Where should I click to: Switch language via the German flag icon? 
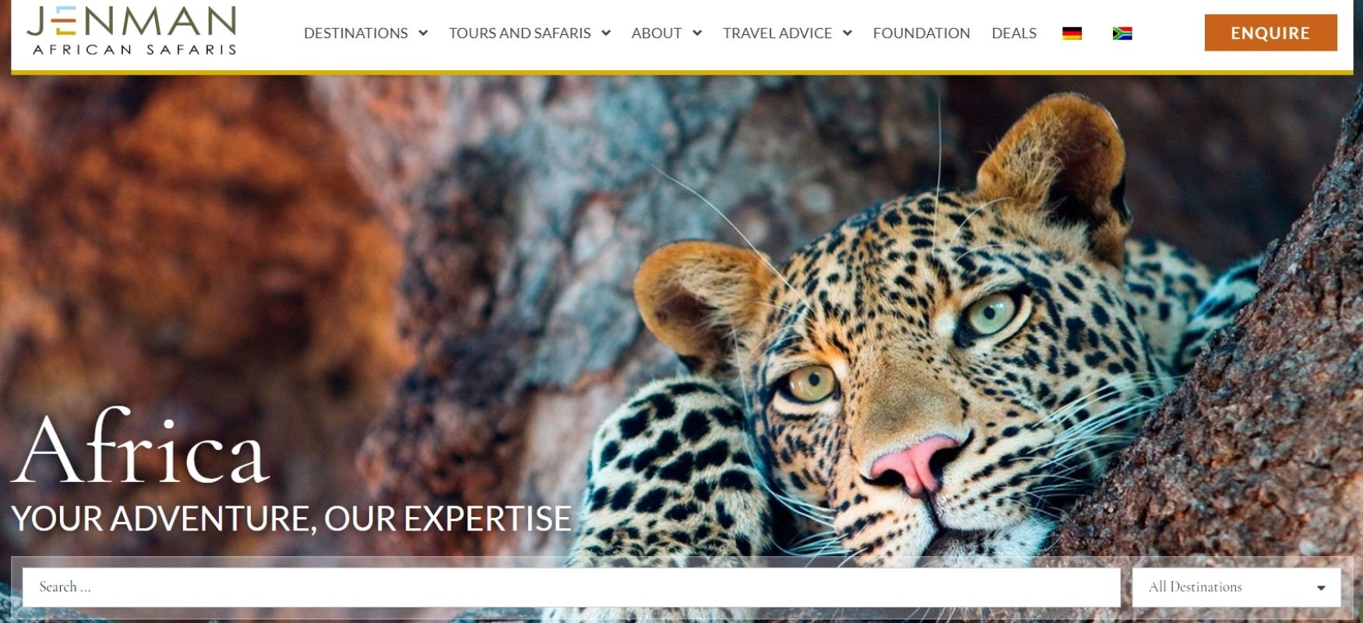point(1072,33)
